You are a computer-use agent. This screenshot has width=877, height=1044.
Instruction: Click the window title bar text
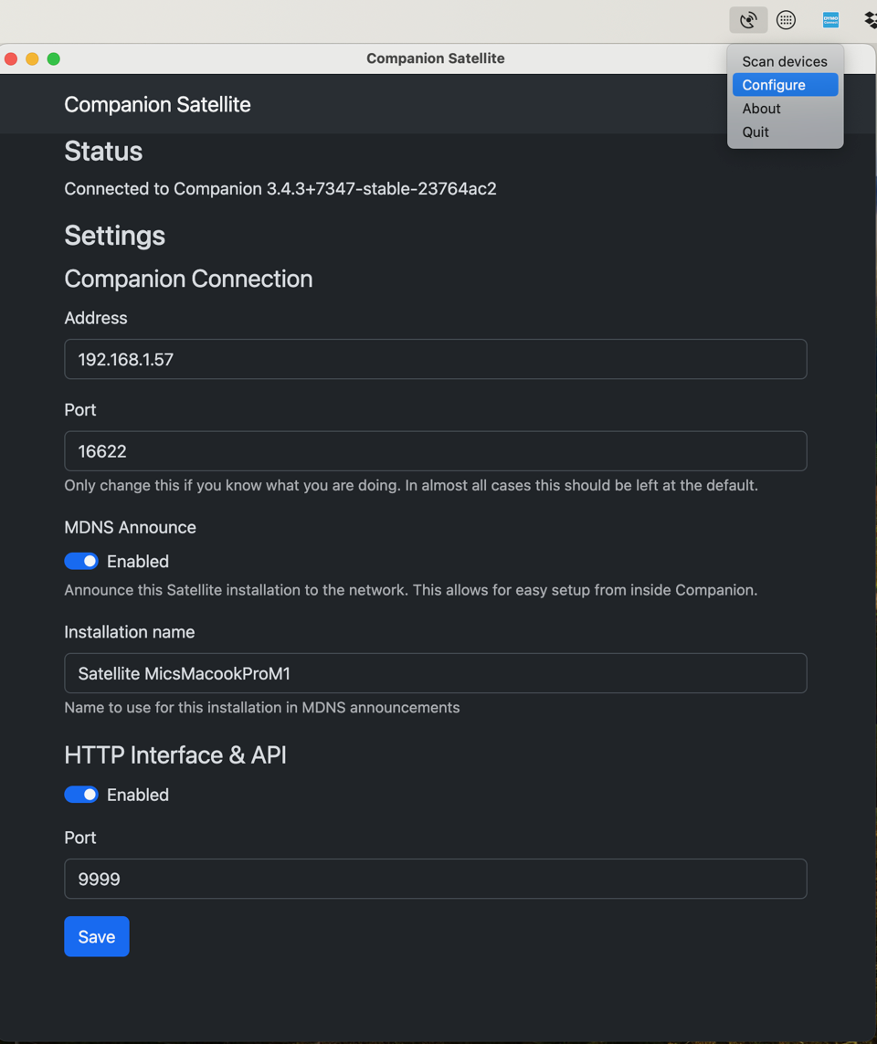435,58
